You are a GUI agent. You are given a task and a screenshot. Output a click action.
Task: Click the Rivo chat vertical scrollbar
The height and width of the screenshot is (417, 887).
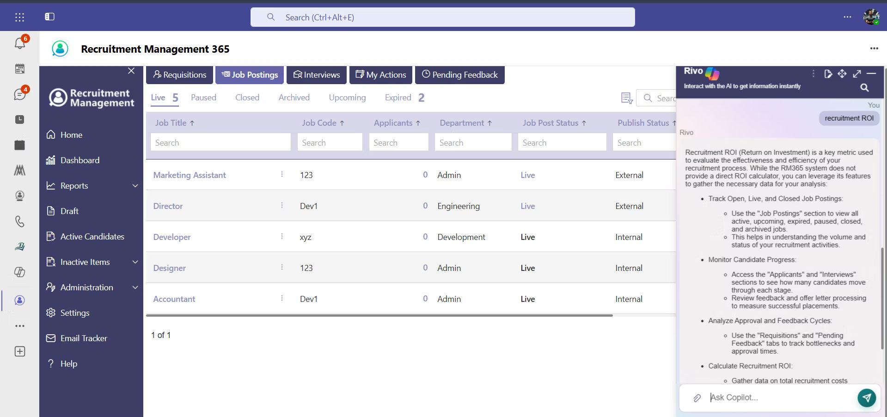[x=882, y=298]
